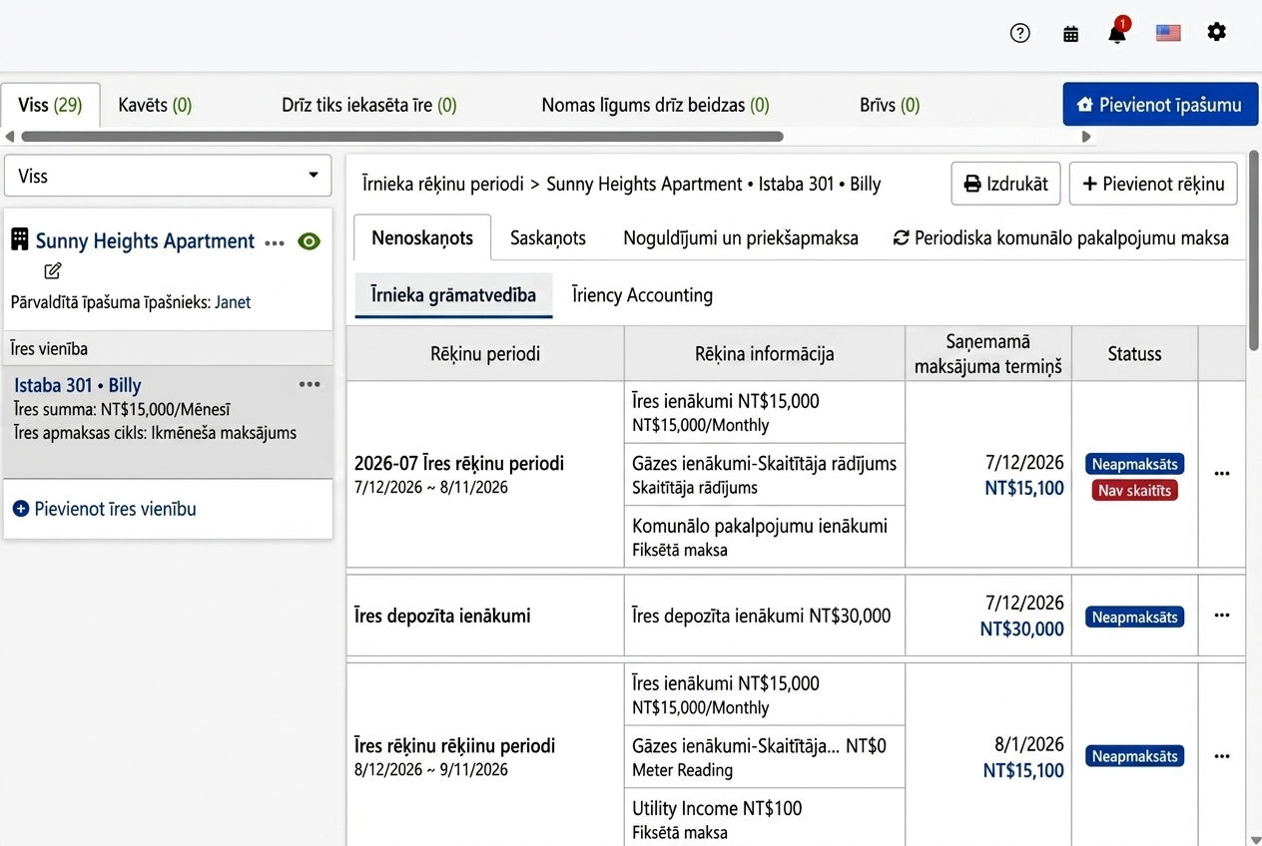
Task: Click amount NT$30,000 in due column
Action: (1021, 629)
